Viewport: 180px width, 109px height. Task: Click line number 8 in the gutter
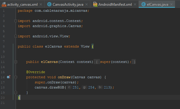(x=4, y=46)
